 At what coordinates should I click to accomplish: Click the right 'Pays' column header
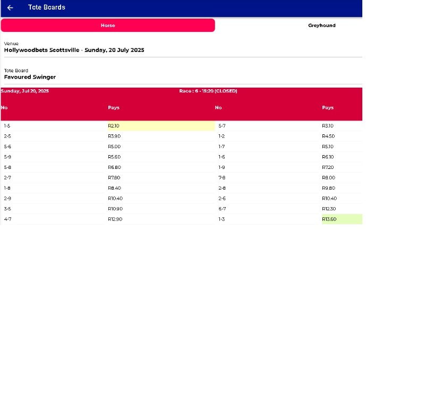click(328, 108)
